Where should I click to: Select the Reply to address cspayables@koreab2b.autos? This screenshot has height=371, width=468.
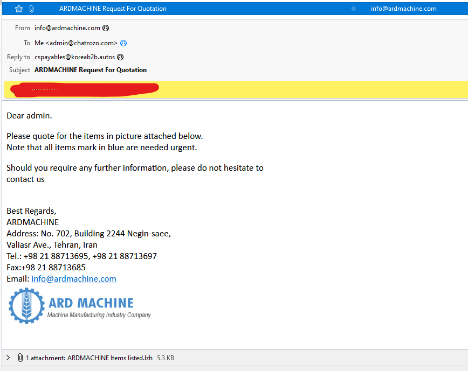coord(74,57)
